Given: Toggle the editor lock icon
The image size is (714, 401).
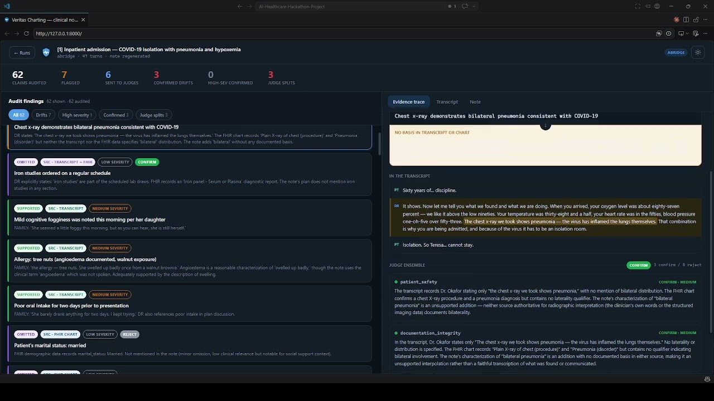Looking at the screenshot, I should [696, 19].
